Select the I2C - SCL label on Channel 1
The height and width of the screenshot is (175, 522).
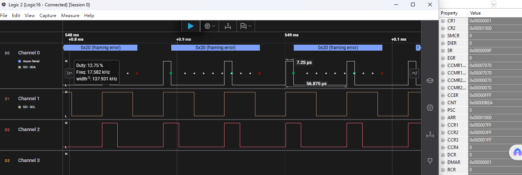tap(29, 107)
